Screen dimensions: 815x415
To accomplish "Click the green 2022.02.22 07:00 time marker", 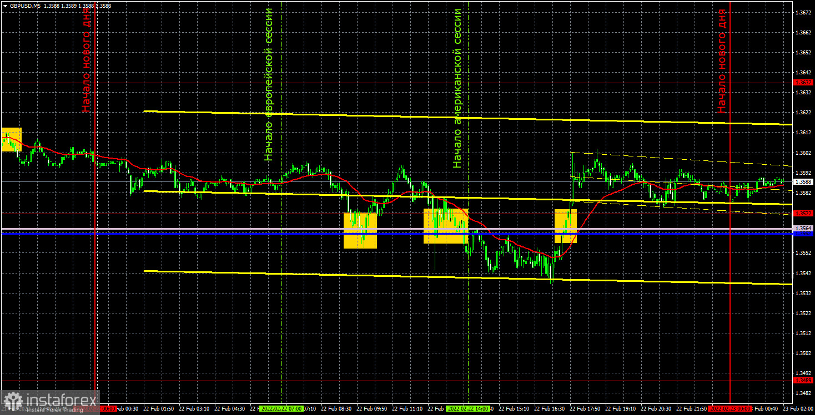I will (x=281, y=408).
